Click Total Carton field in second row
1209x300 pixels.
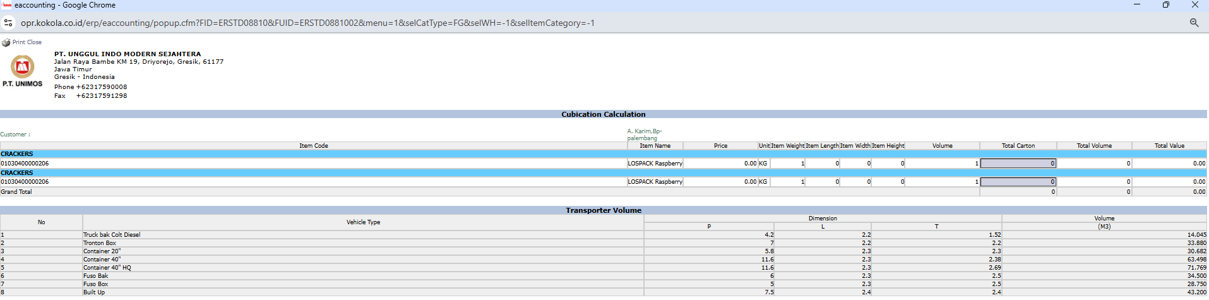click(x=1018, y=182)
